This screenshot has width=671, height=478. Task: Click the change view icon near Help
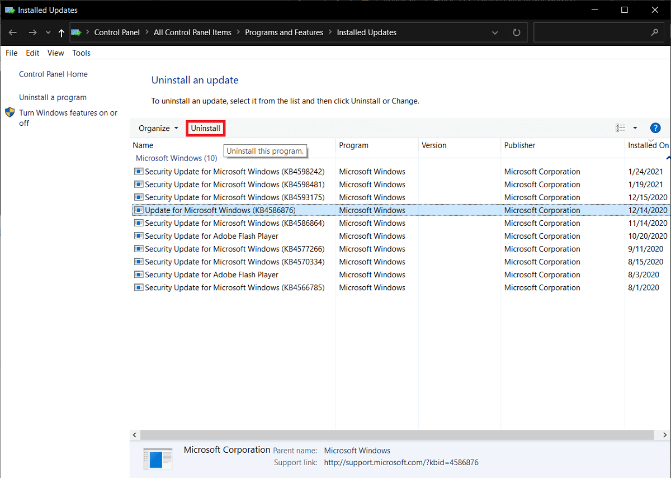(620, 128)
